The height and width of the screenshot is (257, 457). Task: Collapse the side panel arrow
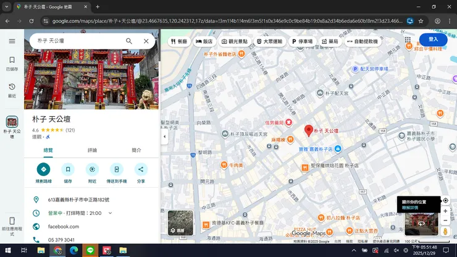click(165, 137)
